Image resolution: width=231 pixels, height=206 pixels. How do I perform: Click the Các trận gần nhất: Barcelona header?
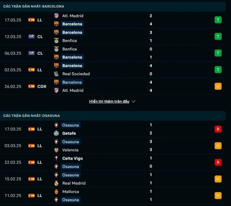[34, 6]
